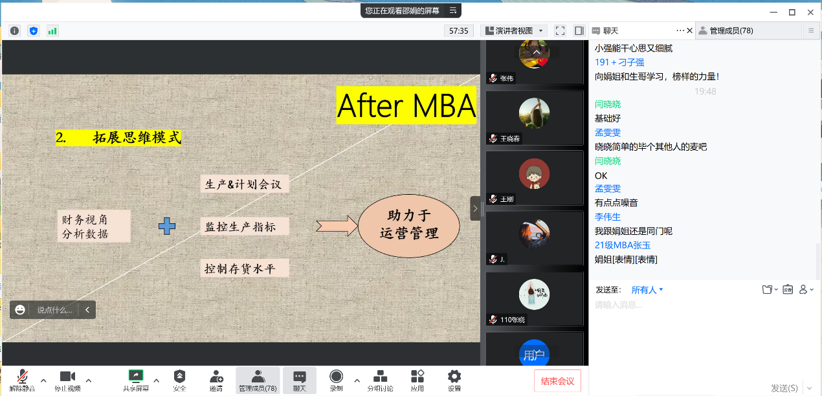Image resolution: width=822 pixels, height=396 pixels.
Task: Open 设置 settings gear in toolbar
Action: [x=454, y=380]
